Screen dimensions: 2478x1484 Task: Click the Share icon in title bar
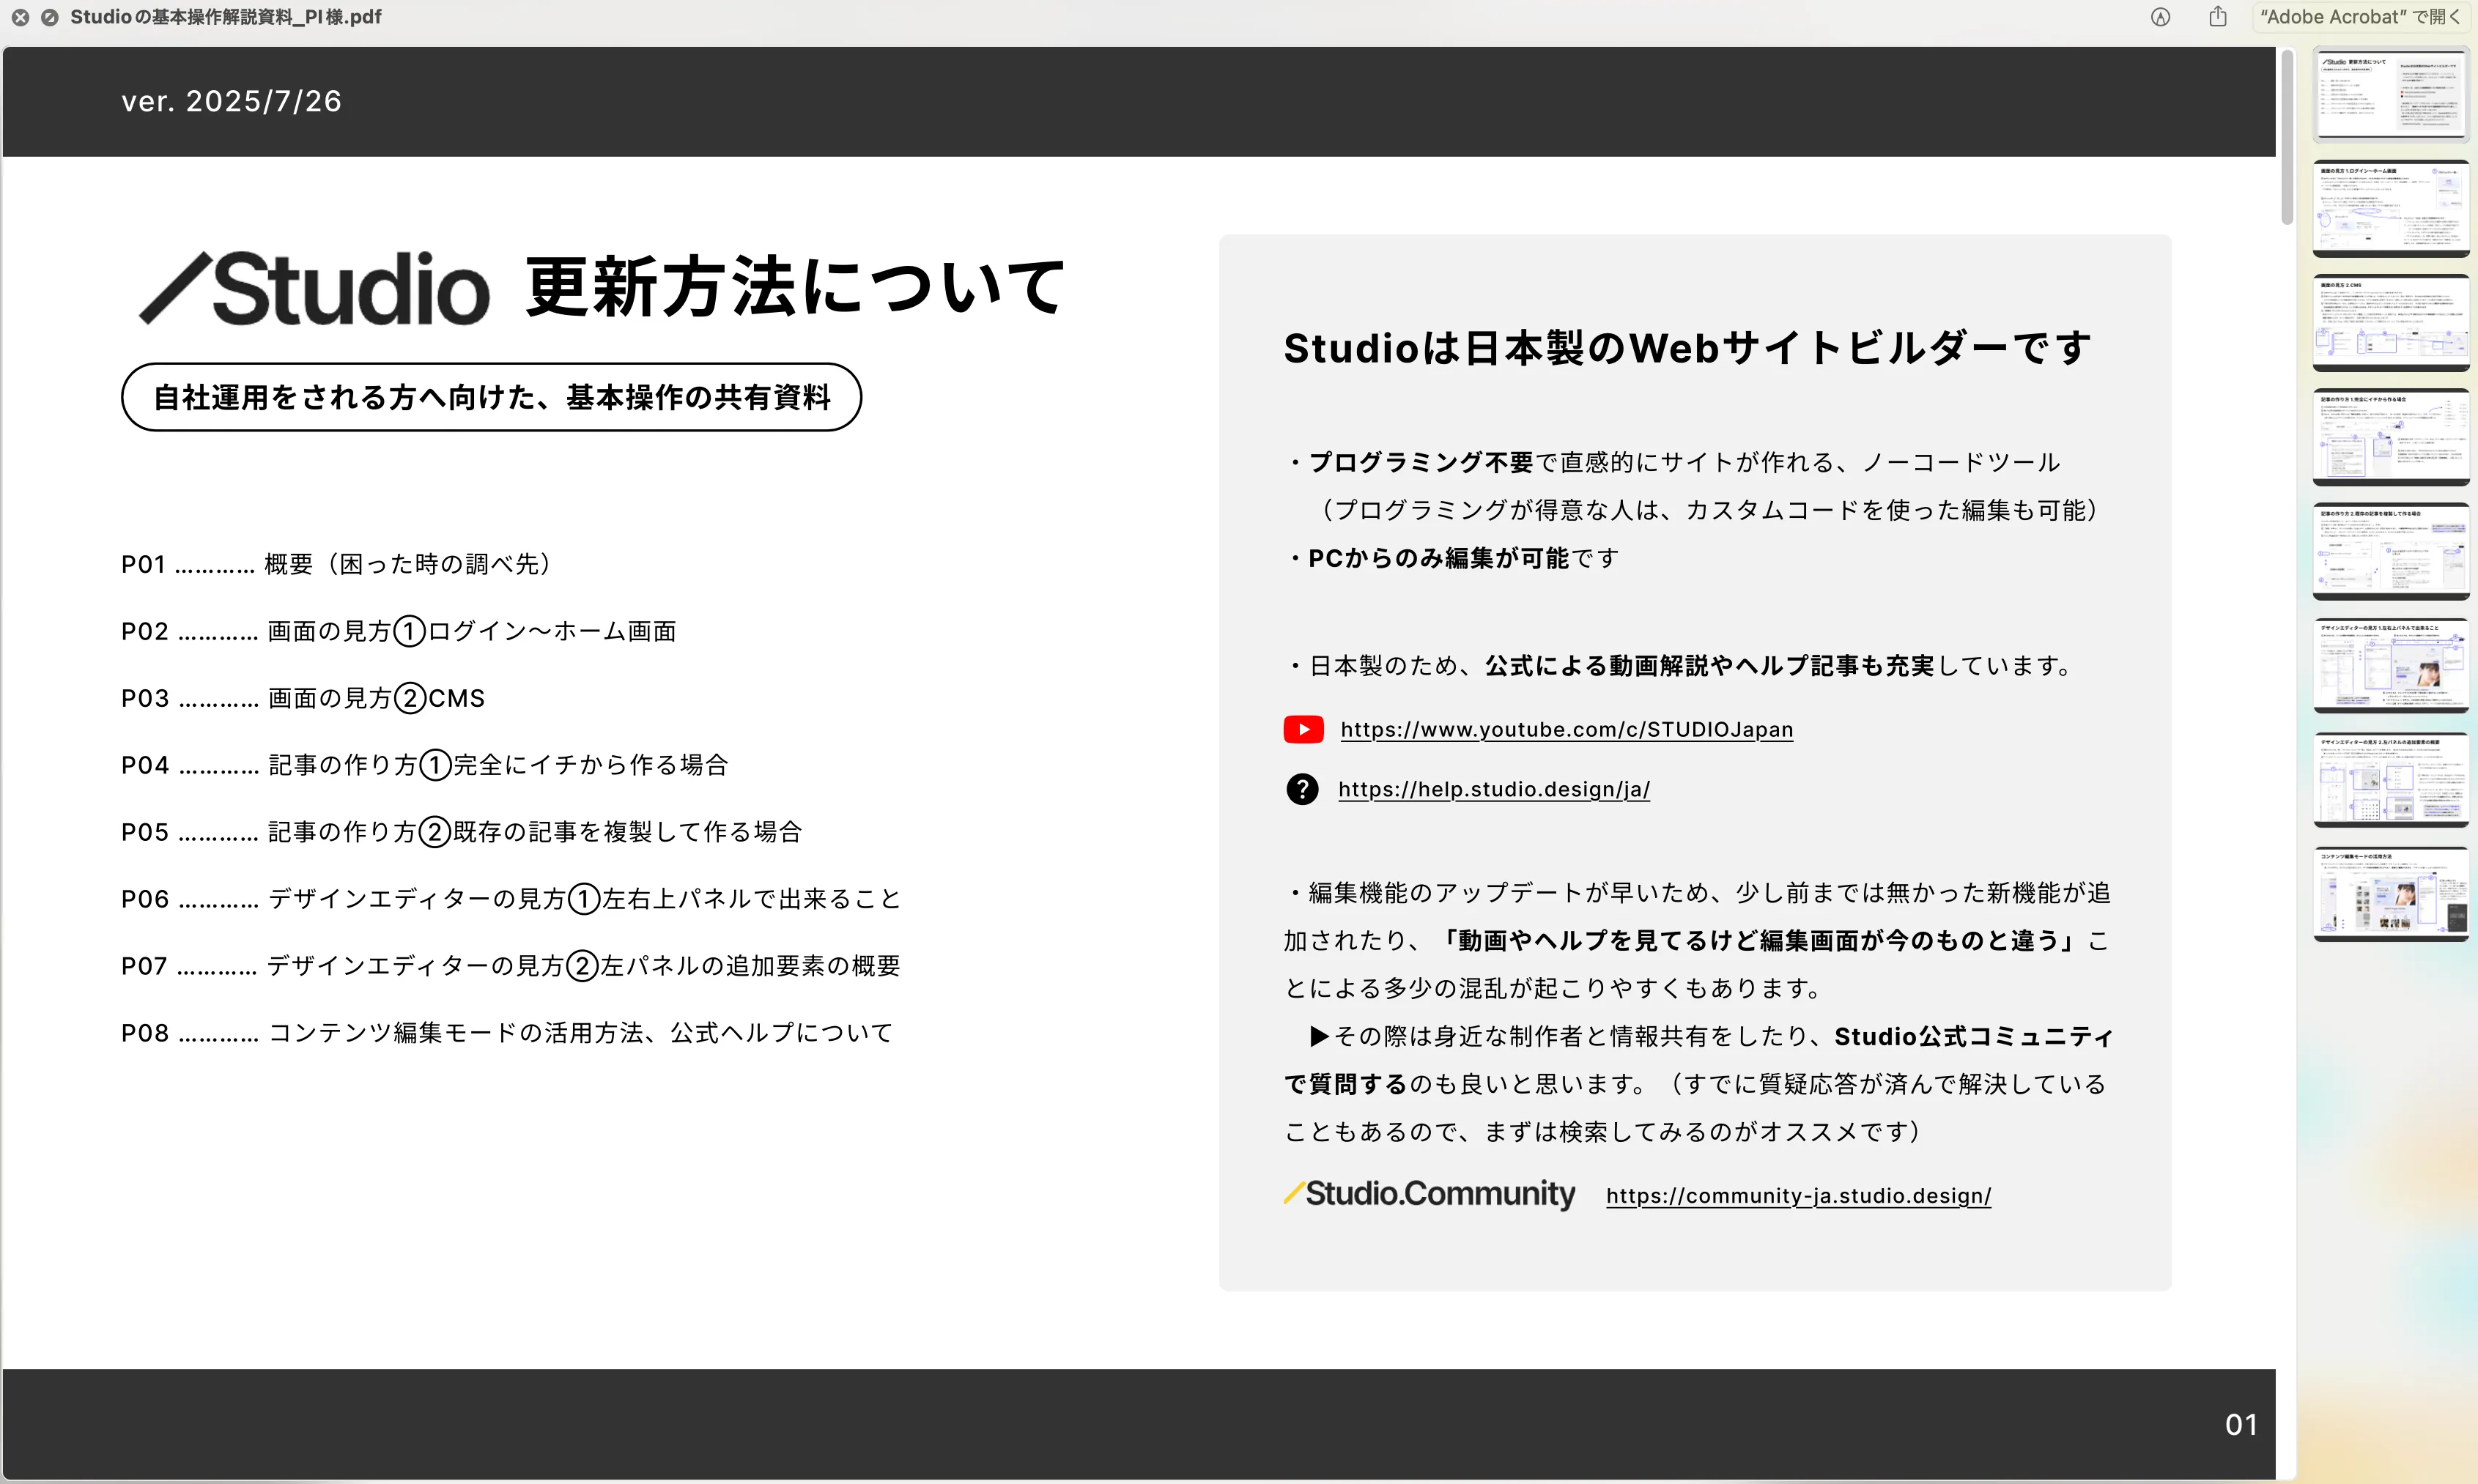pos(2218,16)
